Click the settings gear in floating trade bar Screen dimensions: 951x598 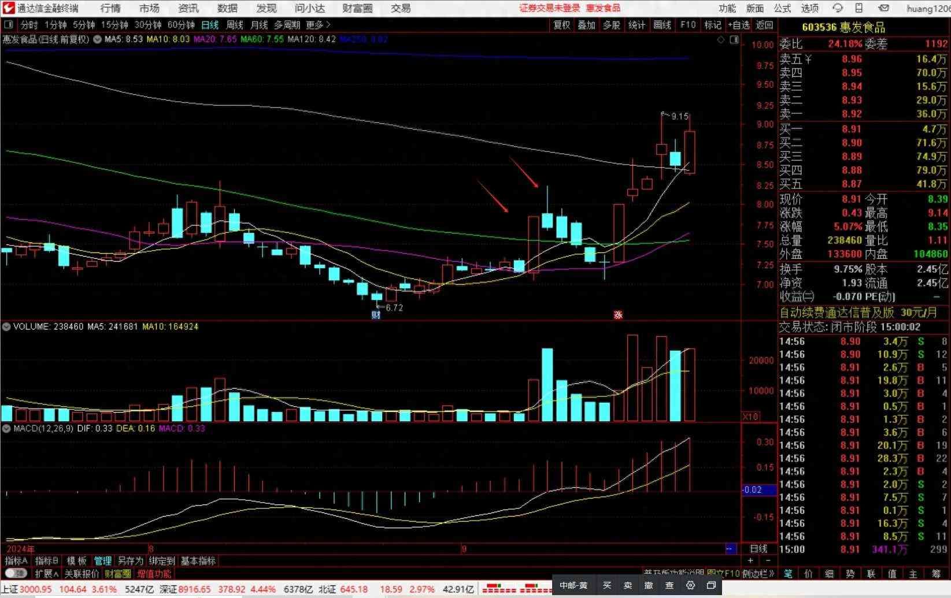tap(690, 585)
